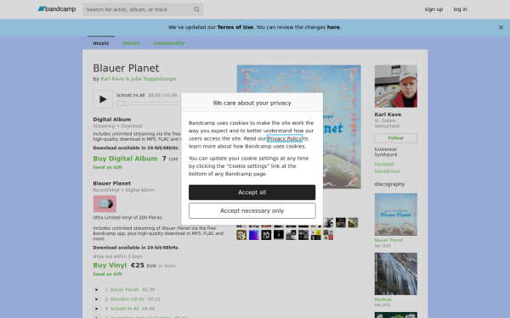Click the search magnifier icon
The width and height of the screenshot is (510, 318).
(196, 9)
